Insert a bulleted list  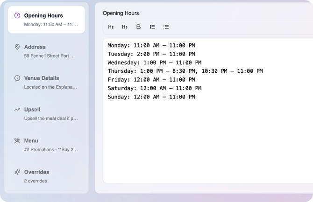166,27
